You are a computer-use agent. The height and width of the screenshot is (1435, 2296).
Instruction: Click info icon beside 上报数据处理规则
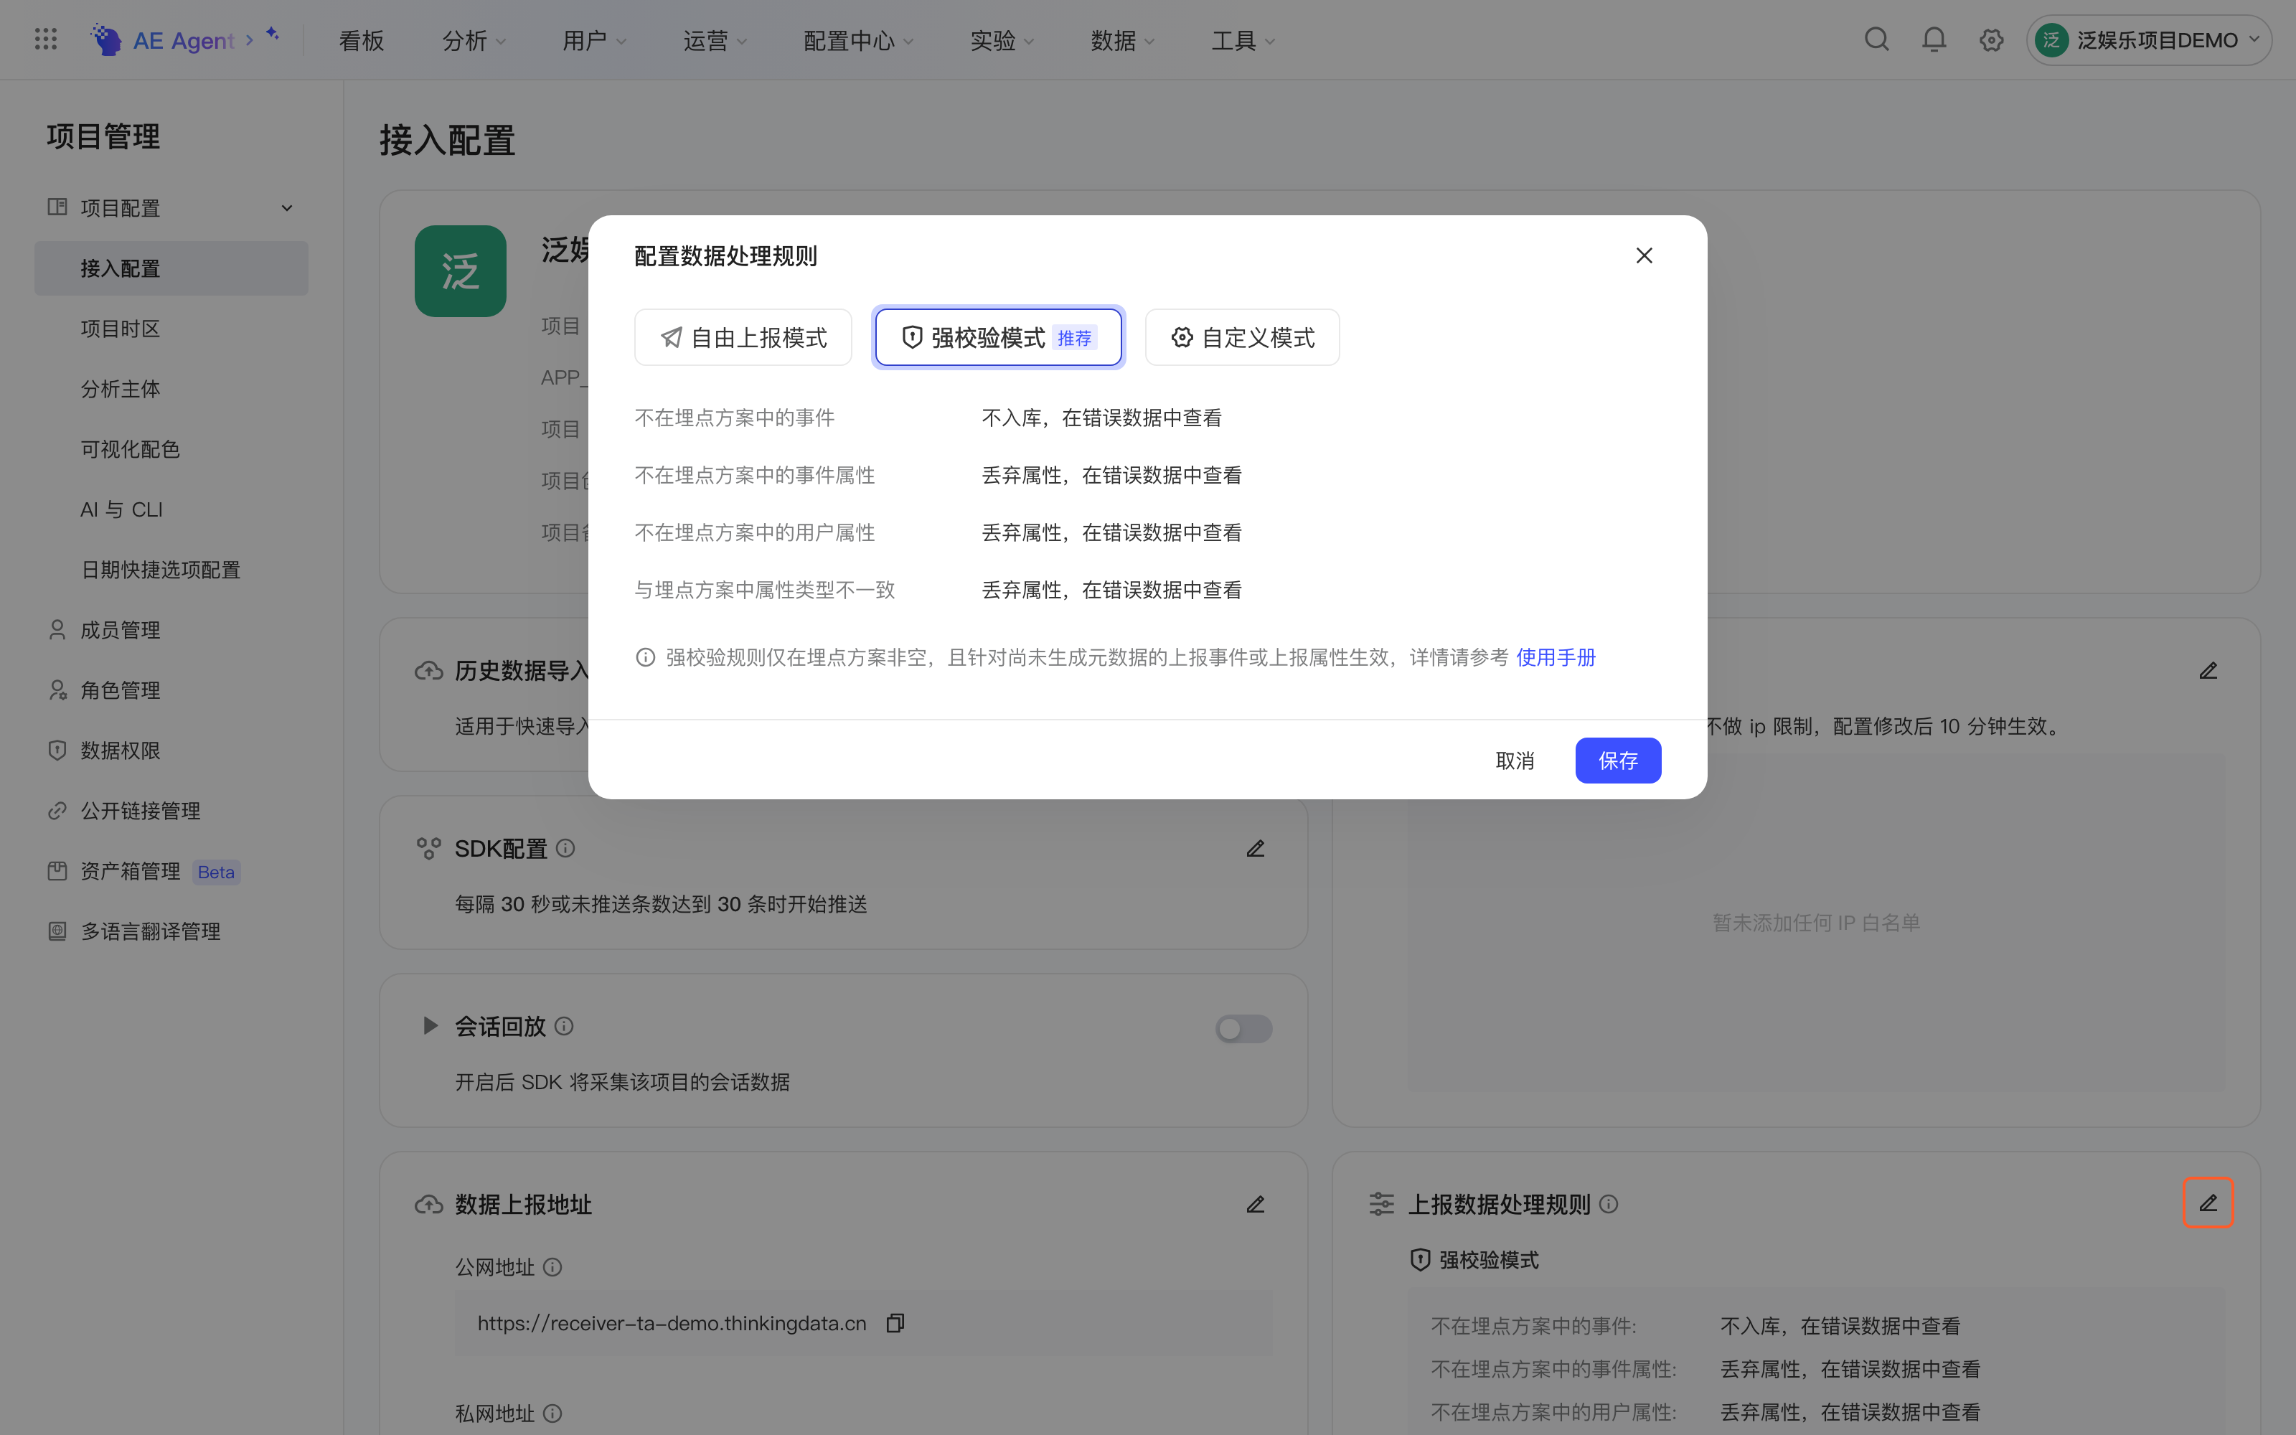coord(1608,1205)
